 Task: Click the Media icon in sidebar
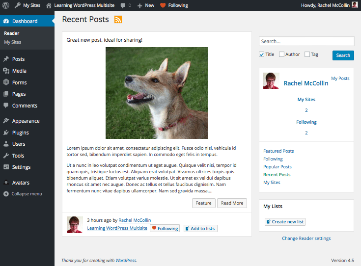6,71
